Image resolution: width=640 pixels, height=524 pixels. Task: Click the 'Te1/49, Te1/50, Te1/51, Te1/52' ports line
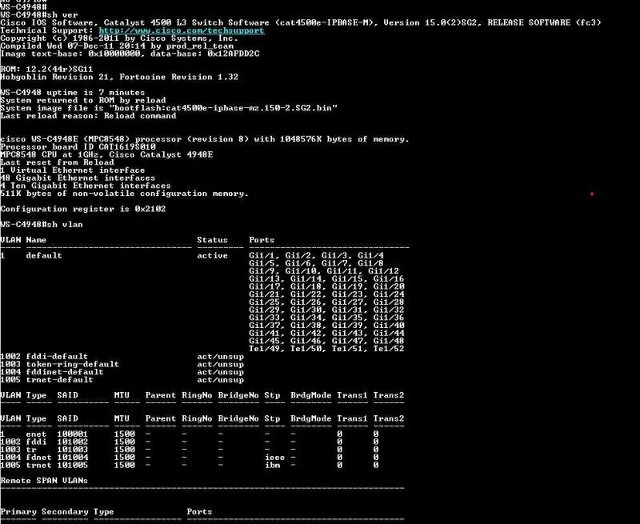click(x=326, y=349)
